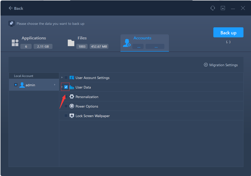The image size is (251, 176).
Task: Check the Power Options checkbox
Action: 66,106
